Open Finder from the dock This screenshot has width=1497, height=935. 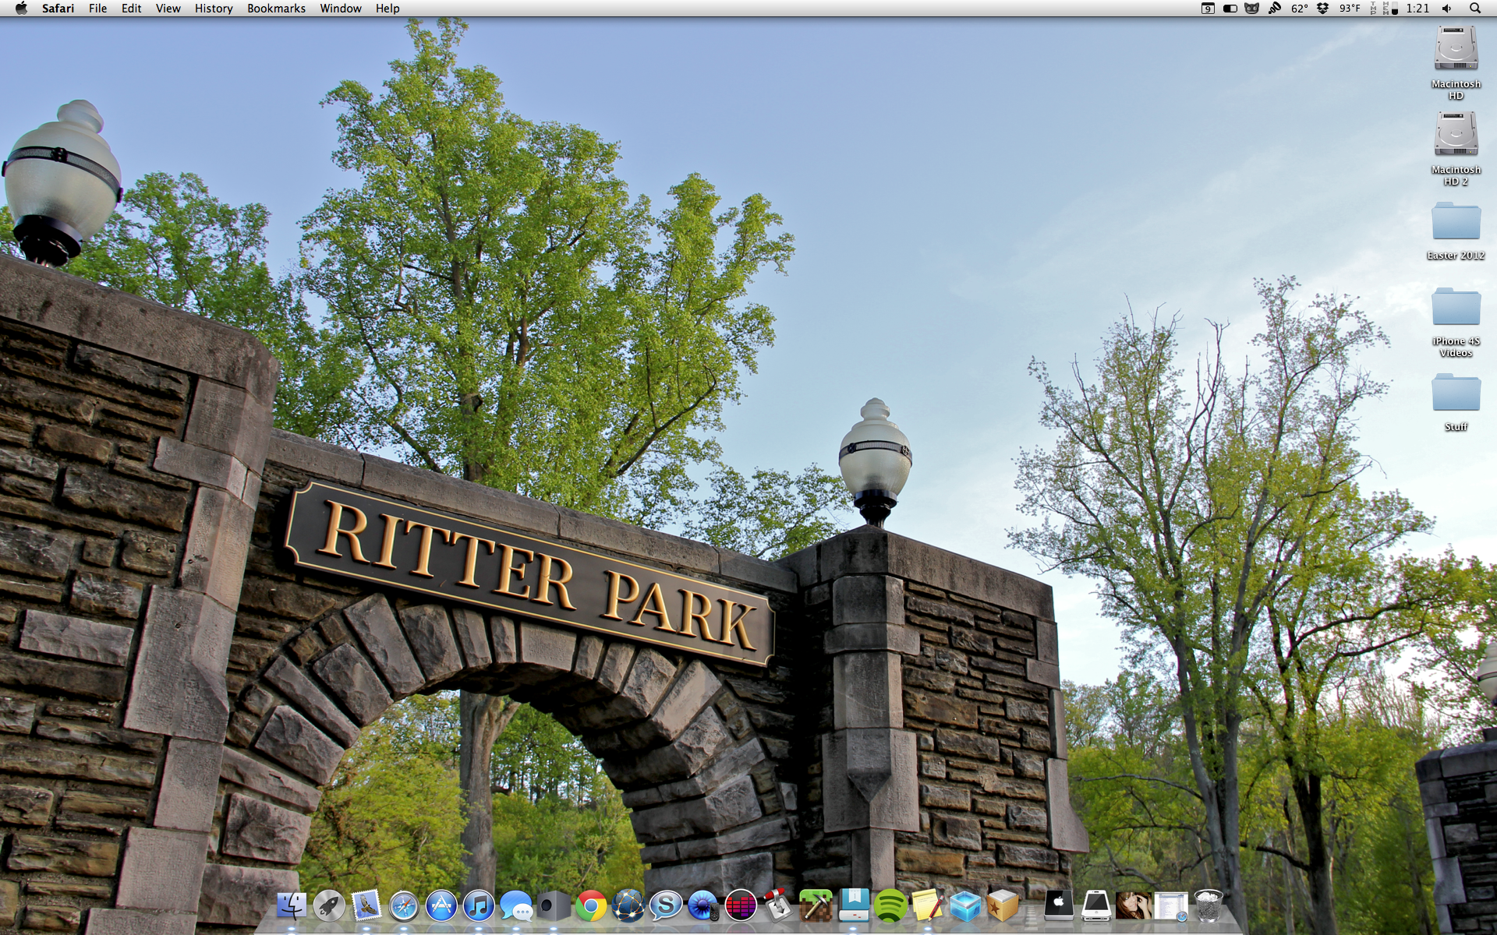(292, 906)
